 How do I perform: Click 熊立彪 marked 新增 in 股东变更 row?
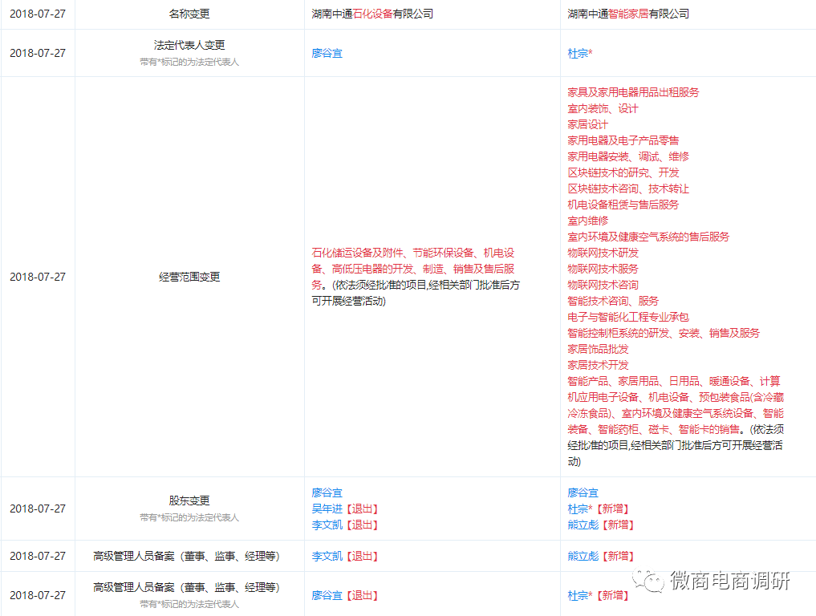coord(583,525)
